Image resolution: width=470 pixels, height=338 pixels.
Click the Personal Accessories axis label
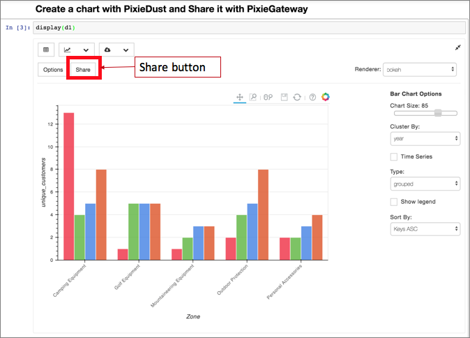pos(285,282)
